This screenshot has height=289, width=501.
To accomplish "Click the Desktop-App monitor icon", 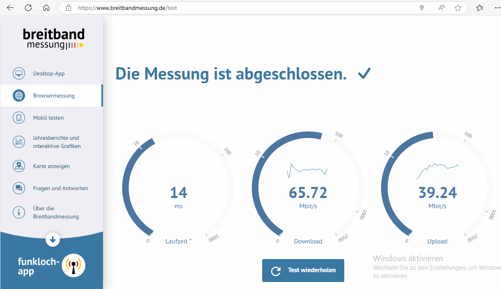I will pos(19,74).
